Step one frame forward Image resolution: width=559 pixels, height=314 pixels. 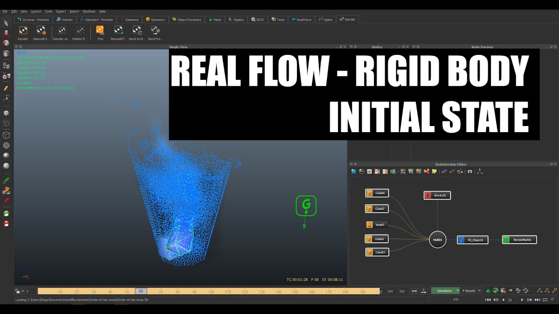[x=529, y=300]
